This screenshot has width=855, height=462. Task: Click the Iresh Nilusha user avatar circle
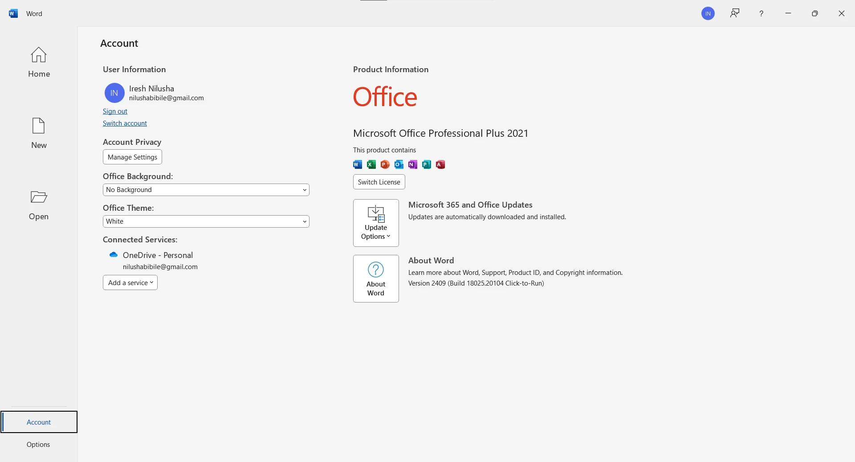[114, 93]
